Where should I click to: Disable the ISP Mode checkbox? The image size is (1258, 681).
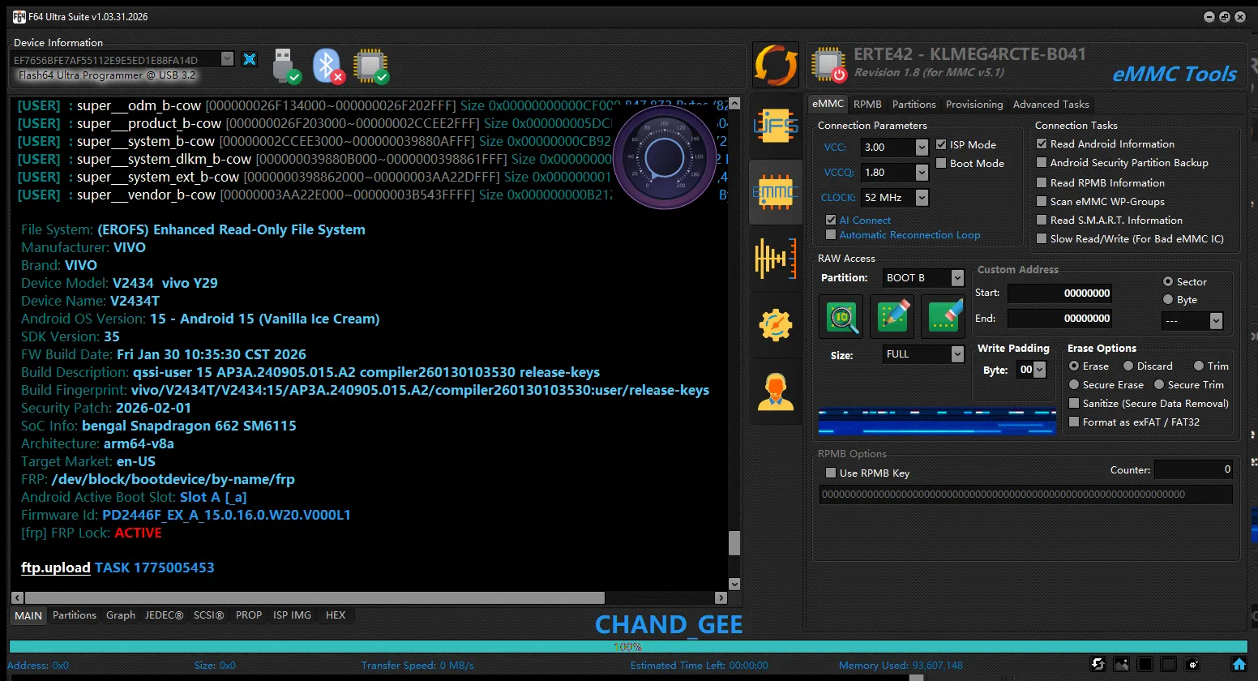(941, 144)
